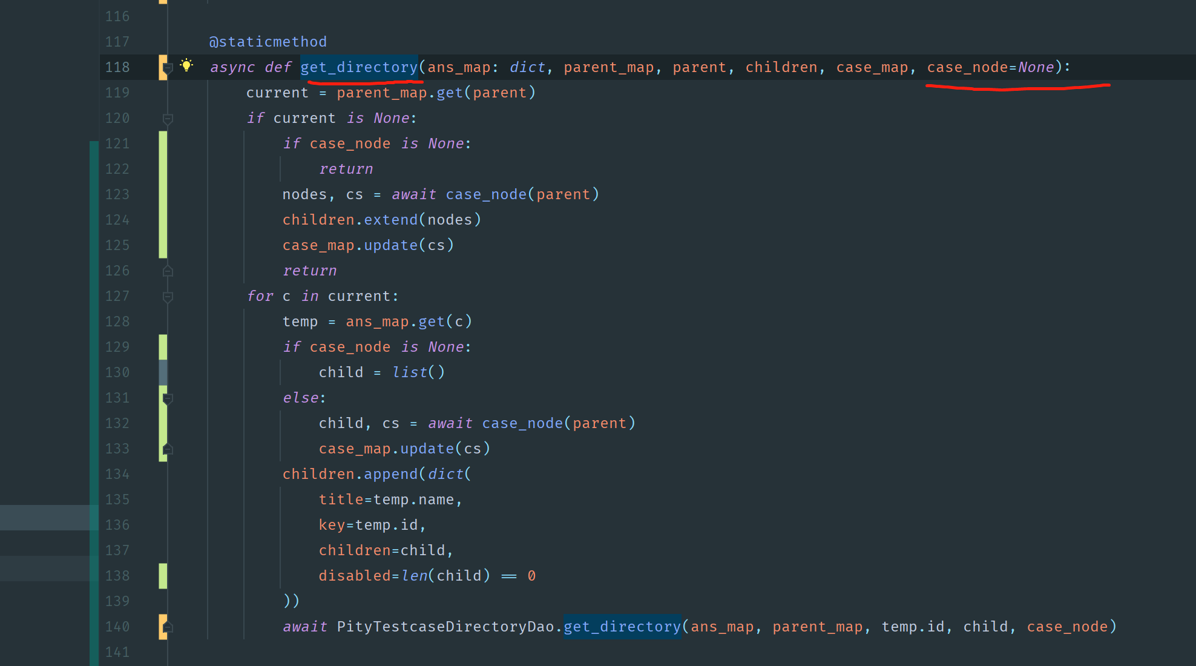The height and width of the screenshot is (666, 1196).
Task: Click the green change marker beside line 123
Action: pyautogui.click(x=163, y=194)
